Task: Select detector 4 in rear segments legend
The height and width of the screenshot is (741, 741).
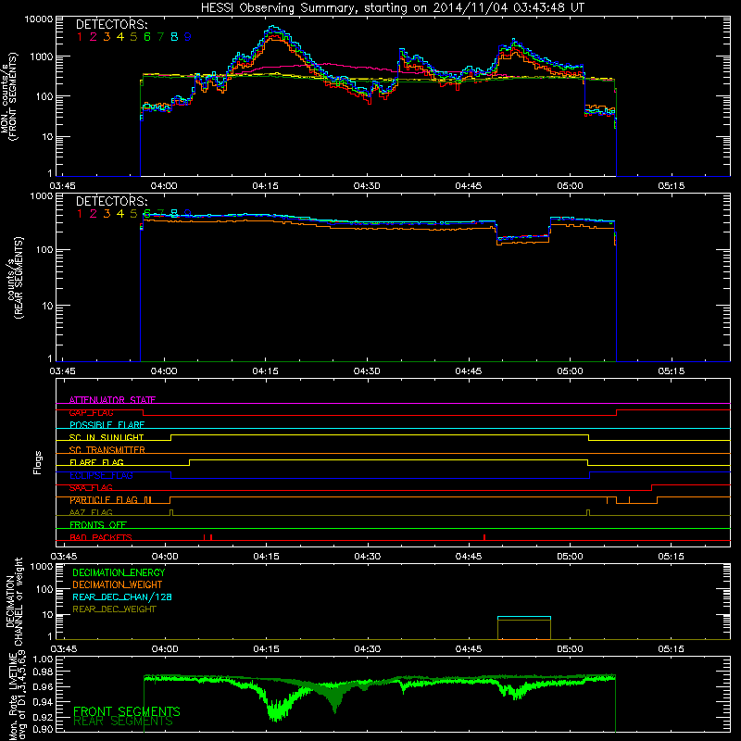Action: [x=120, y=214]
